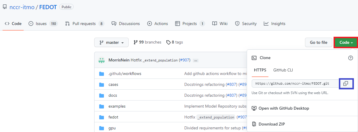Click the 99 branches link
358x132 pixels.
coord(147,42)
